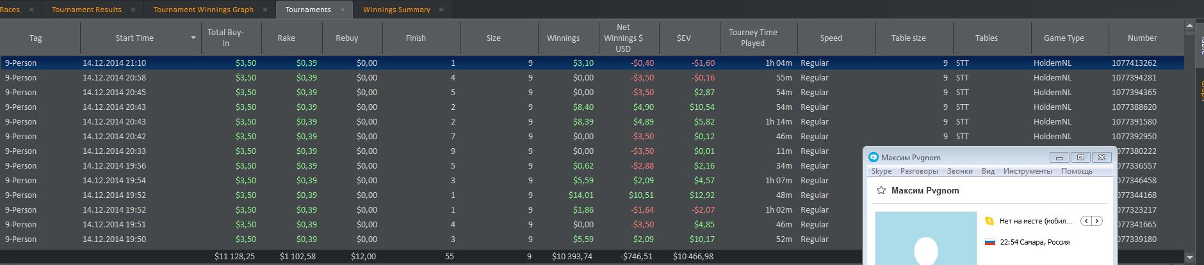Click the yellow Skype away status icon
Image resolution: width=1204 pixels, height=265 pixels.
tap(989, 221)
